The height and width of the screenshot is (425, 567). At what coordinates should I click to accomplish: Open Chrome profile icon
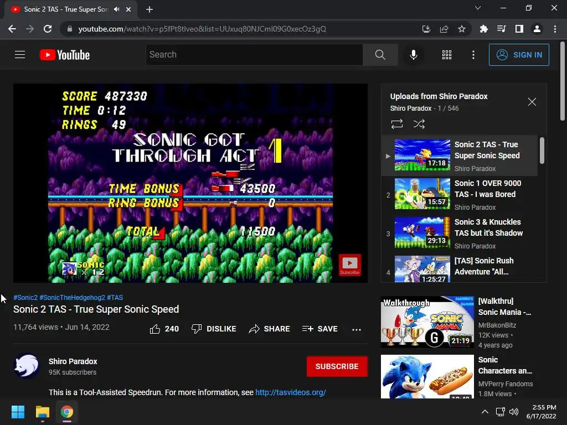tap(537, 29)
